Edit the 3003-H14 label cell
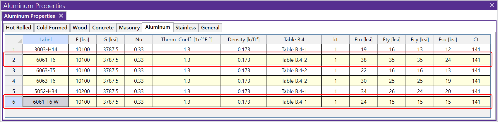The image size is (498, 122). pos(46,49)
